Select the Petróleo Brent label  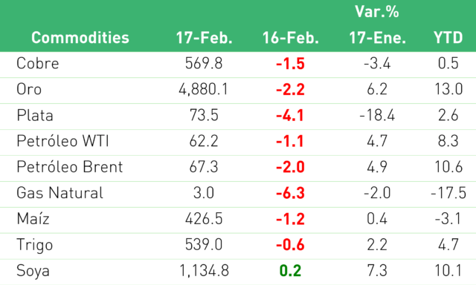click(69, 167)
